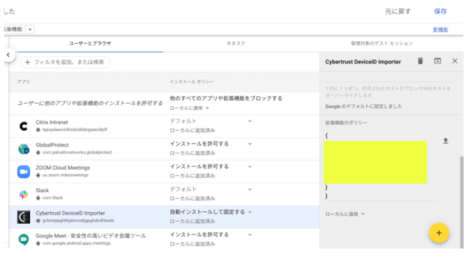The width and height of the screenshot is (467, 254).
Task: Open Slack install policy dropdown
Action: (250, 189)
